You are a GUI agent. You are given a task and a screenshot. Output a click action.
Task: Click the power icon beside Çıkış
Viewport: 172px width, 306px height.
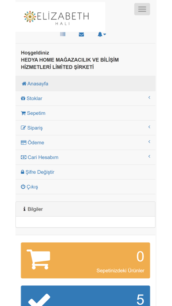coord(23,187)
